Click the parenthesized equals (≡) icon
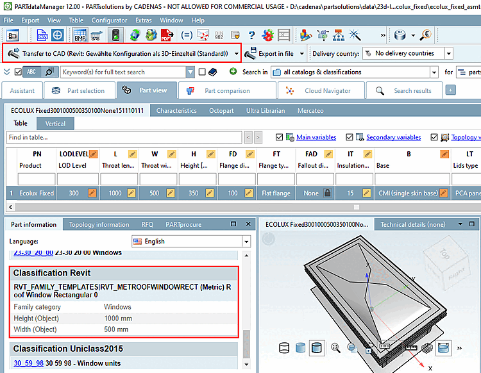This screenshot has width=481, height=373. pos(187,35)
